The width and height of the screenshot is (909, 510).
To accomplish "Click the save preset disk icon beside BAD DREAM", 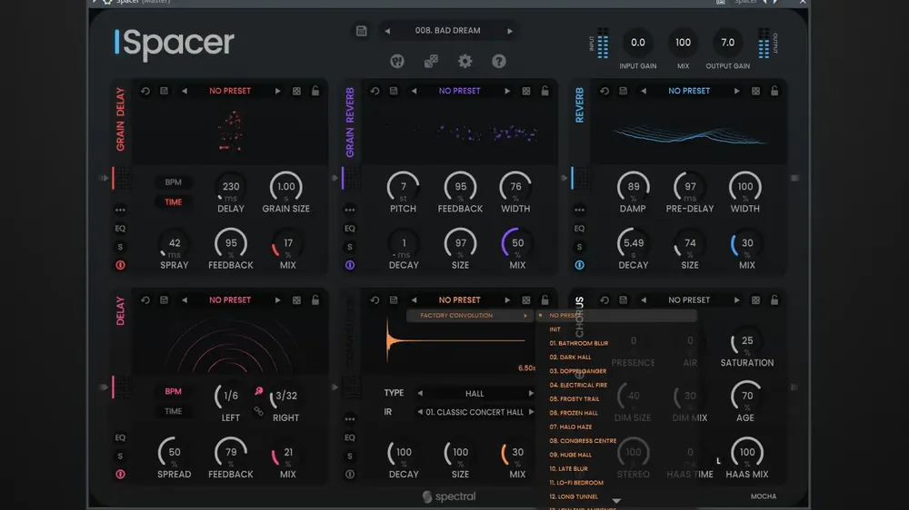I will [x=361, y=31].
